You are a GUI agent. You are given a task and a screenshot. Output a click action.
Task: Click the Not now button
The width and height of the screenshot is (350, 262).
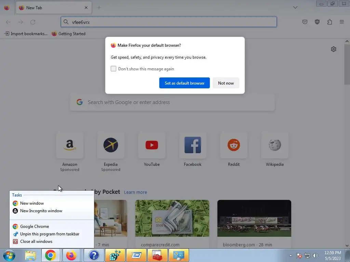tap(226, 83)
